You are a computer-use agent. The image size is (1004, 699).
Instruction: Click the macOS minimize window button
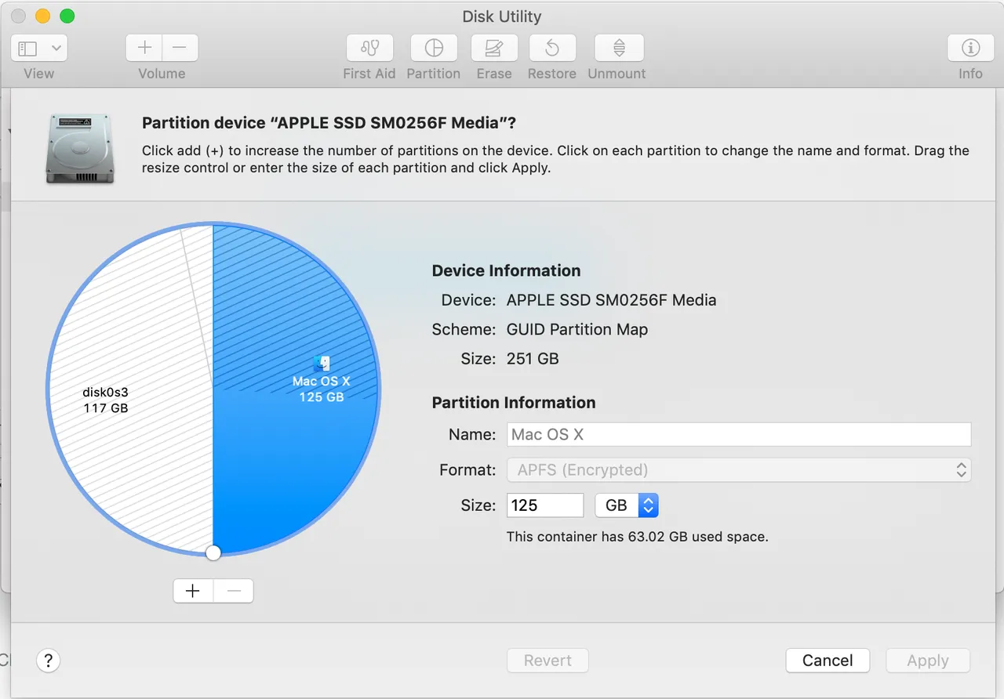tap(42, 16)
